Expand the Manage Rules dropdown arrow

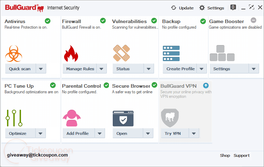(x=102, y=69)
